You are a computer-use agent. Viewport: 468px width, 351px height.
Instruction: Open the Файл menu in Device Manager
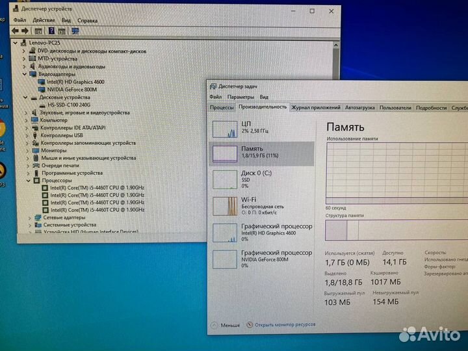(x=19, y=20)
